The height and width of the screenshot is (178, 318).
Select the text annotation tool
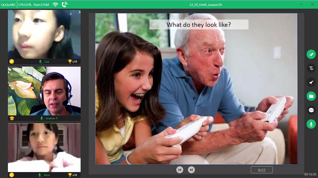[311, 68]
